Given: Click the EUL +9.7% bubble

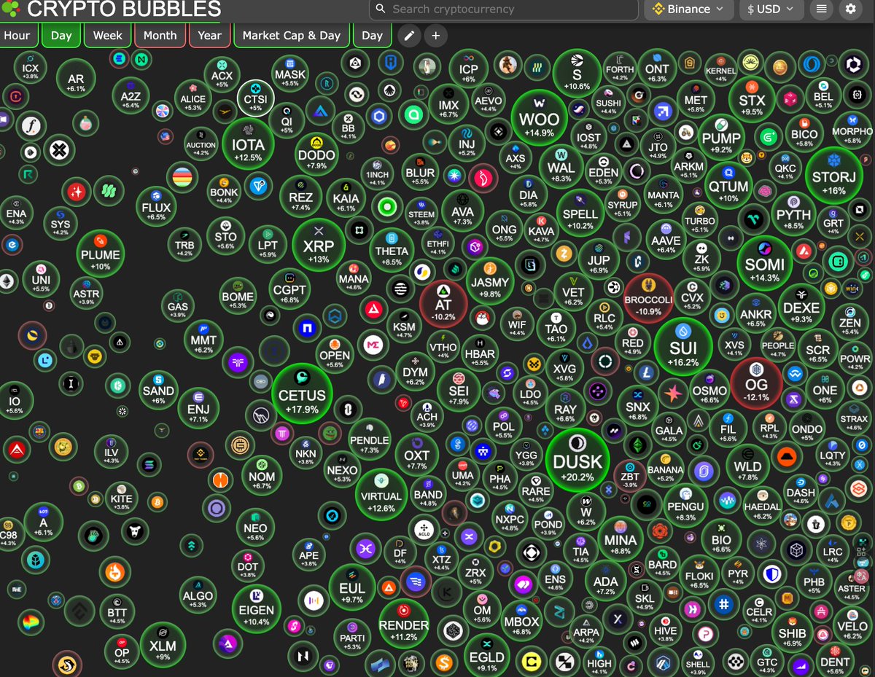Looking at the screenshot, I should [351, 587].
